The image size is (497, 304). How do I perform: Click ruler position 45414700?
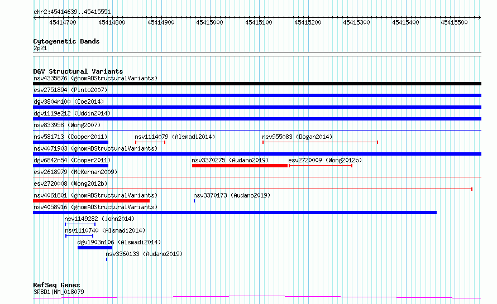coord(63,22)
